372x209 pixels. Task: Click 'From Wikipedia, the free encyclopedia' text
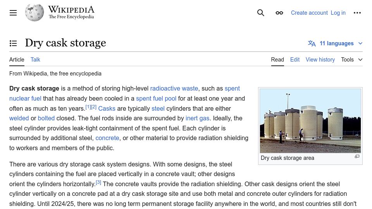(x=55, y=74)
